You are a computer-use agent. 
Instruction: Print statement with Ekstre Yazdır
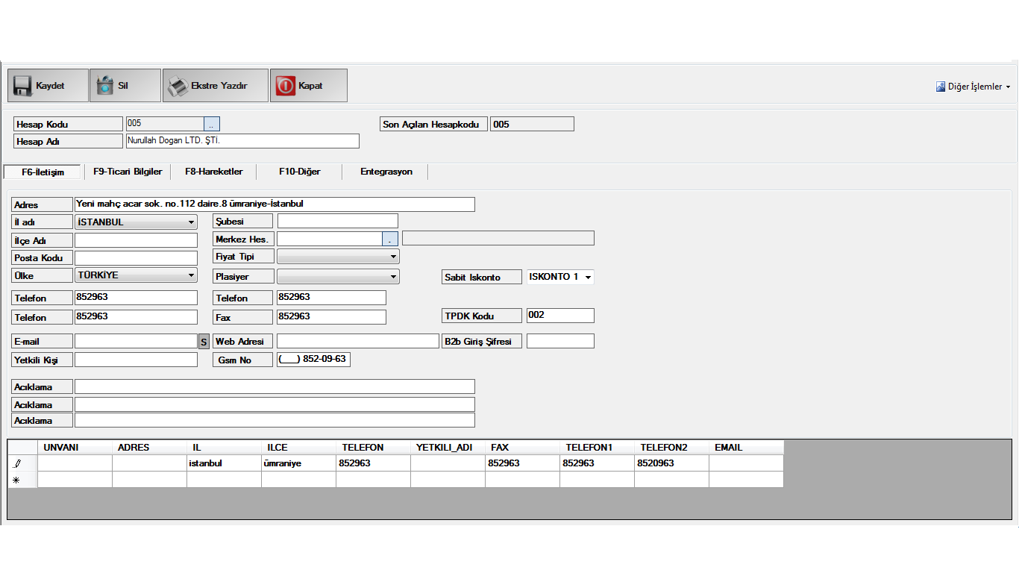coord(216,86)
